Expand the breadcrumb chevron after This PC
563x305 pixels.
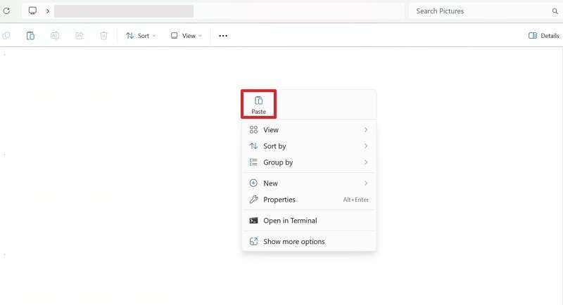(x=48, y=11)
